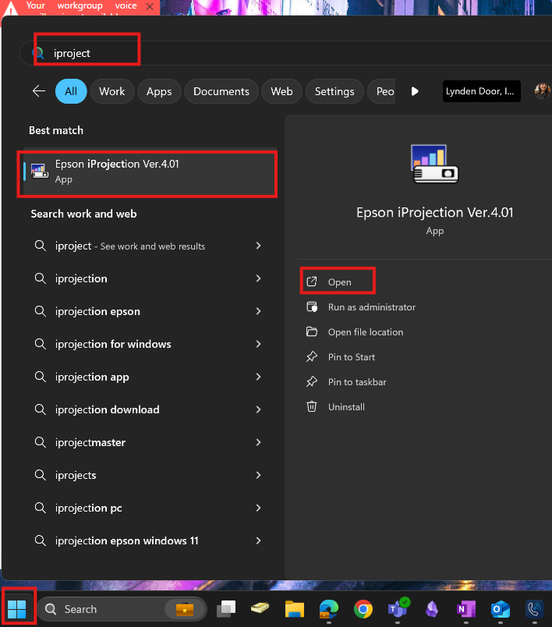552x627 pixels.
Task: Open OneNote from the taskbar
Action: (x=466, y=609)
